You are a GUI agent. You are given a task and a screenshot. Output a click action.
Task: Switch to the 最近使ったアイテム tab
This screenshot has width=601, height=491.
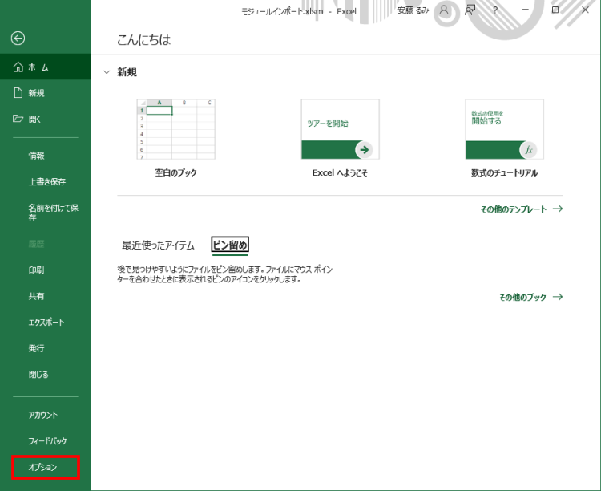pos(158,245)
